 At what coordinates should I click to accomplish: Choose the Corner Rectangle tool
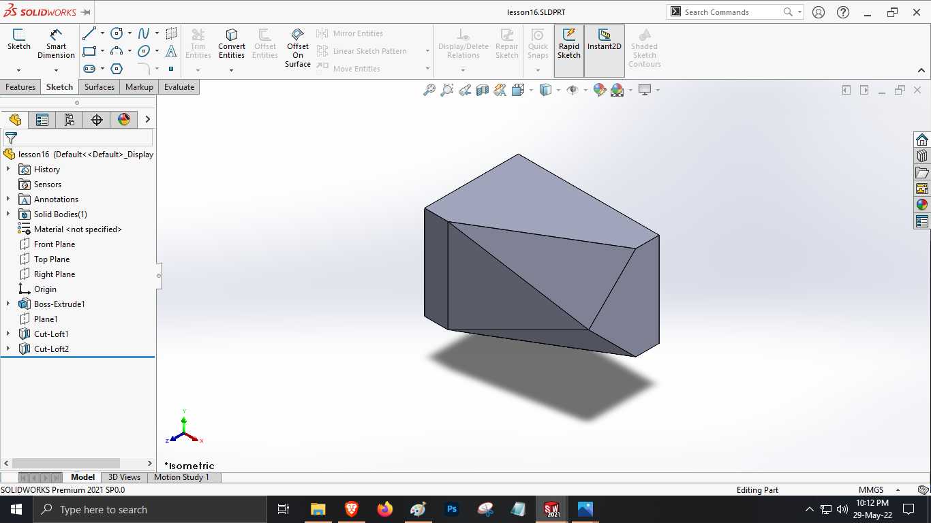[89, 51]
